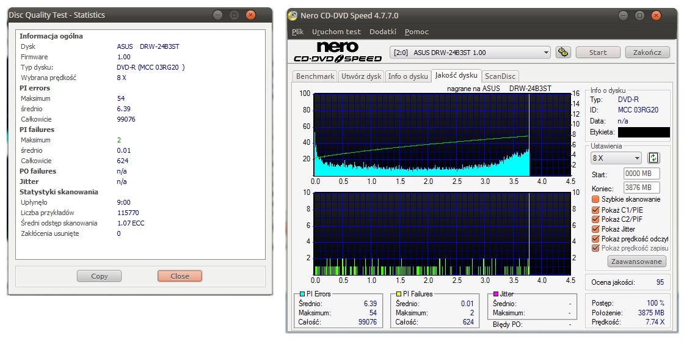
Task: Click the refresh speed icon next to 8 X
Action: pyautogui.click(x=653, y=158)
